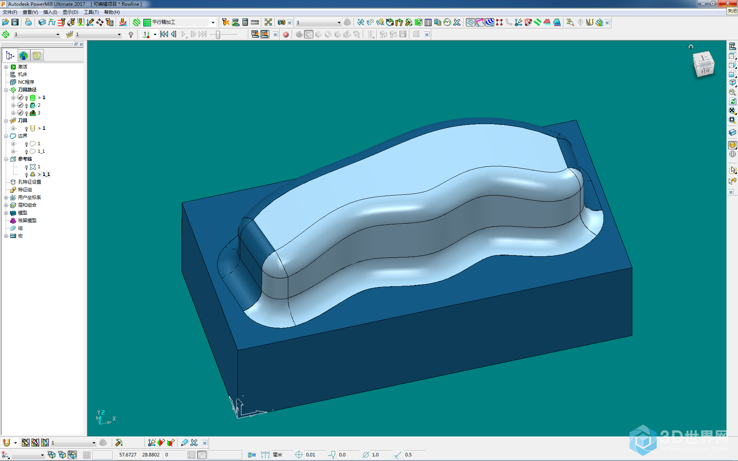Viewport: 738px width, 461px height.
Task: Switch to the globe browser tab
Action: pyautogui.click(x=23, y=56)
